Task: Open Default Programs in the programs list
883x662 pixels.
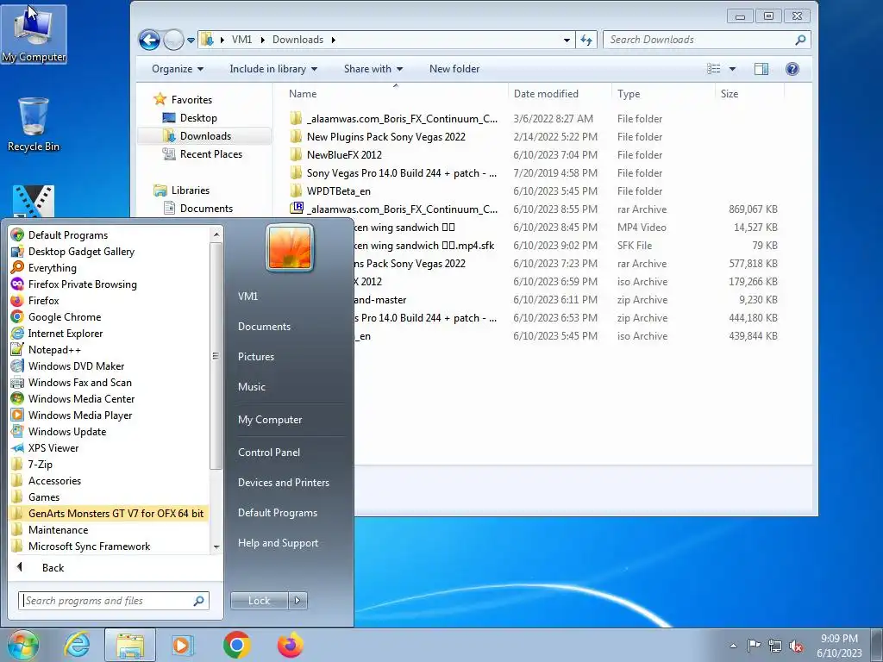Action: pos(67,234)
